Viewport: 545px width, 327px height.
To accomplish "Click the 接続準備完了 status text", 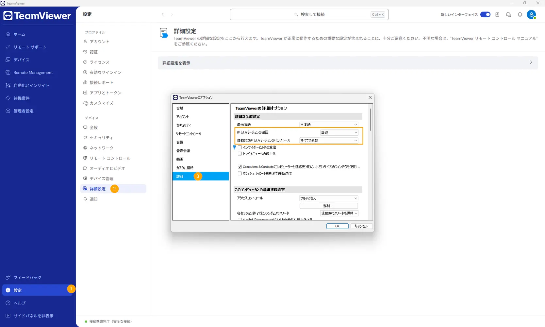I will coord(110,321).
